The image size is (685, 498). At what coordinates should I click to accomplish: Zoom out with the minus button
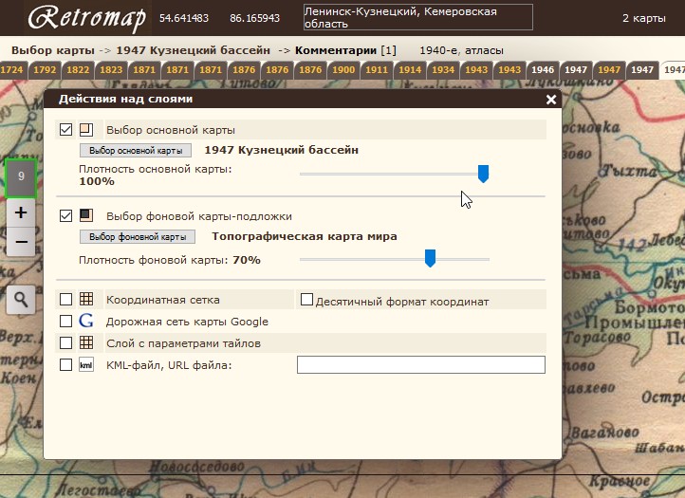(21, 242)
